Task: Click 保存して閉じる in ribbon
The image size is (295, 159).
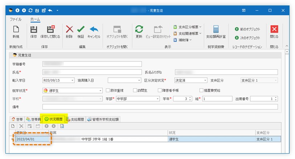Action: 50,32
